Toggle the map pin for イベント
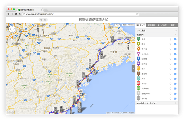 coord(170,54)
